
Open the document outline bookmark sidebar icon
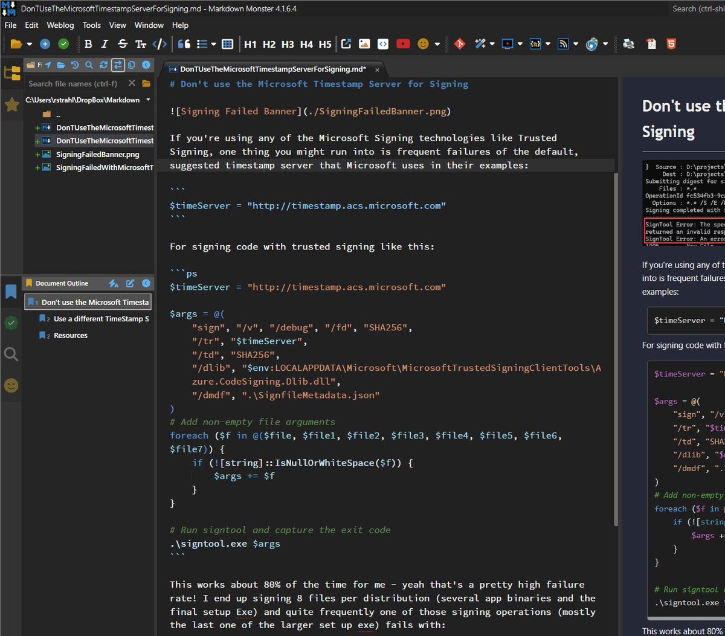pyautogui.click(x=11, y=292)
